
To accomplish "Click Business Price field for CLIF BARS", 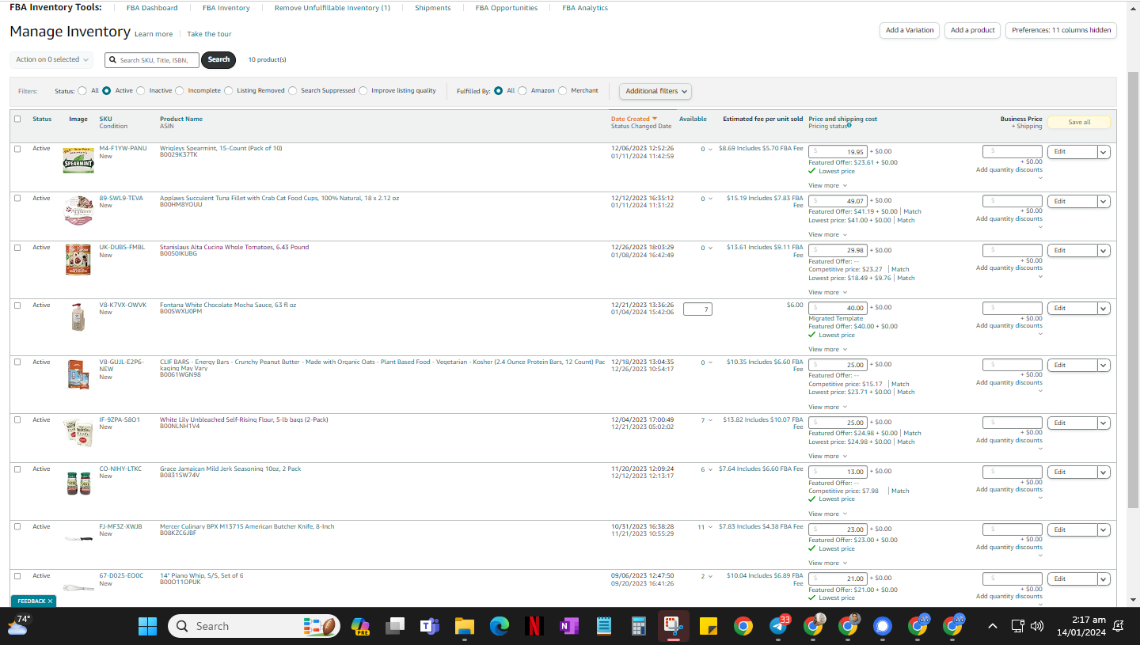I will pyautogui.click(x=1013, y=365).
